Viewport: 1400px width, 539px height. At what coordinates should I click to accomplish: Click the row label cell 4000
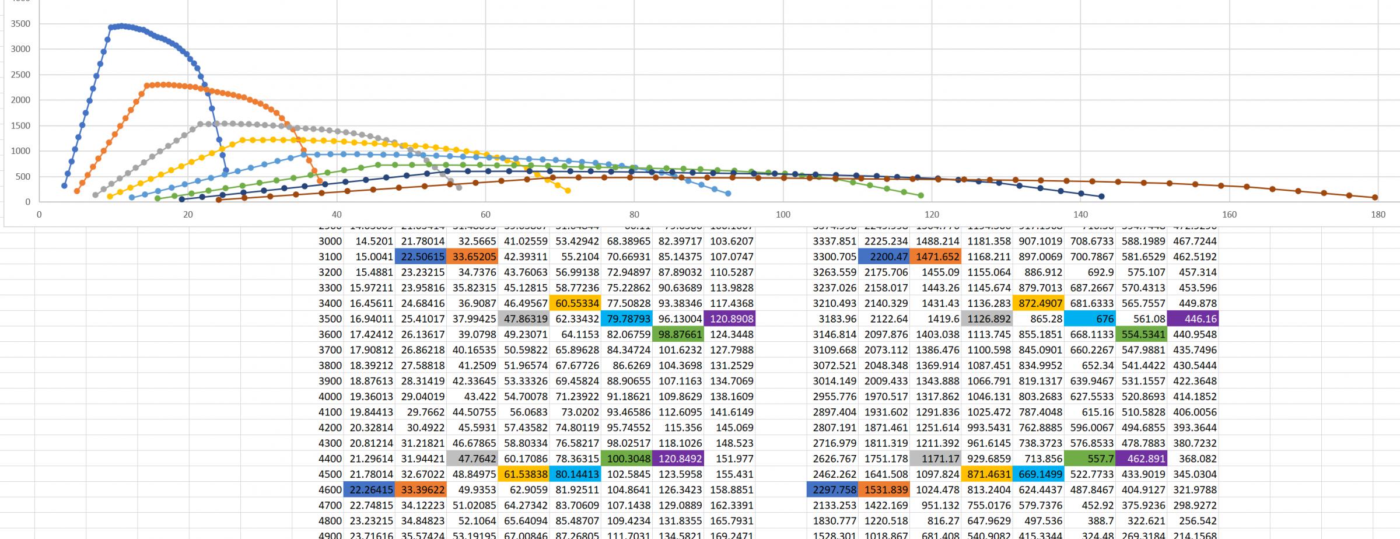click(x=318, y=397)
